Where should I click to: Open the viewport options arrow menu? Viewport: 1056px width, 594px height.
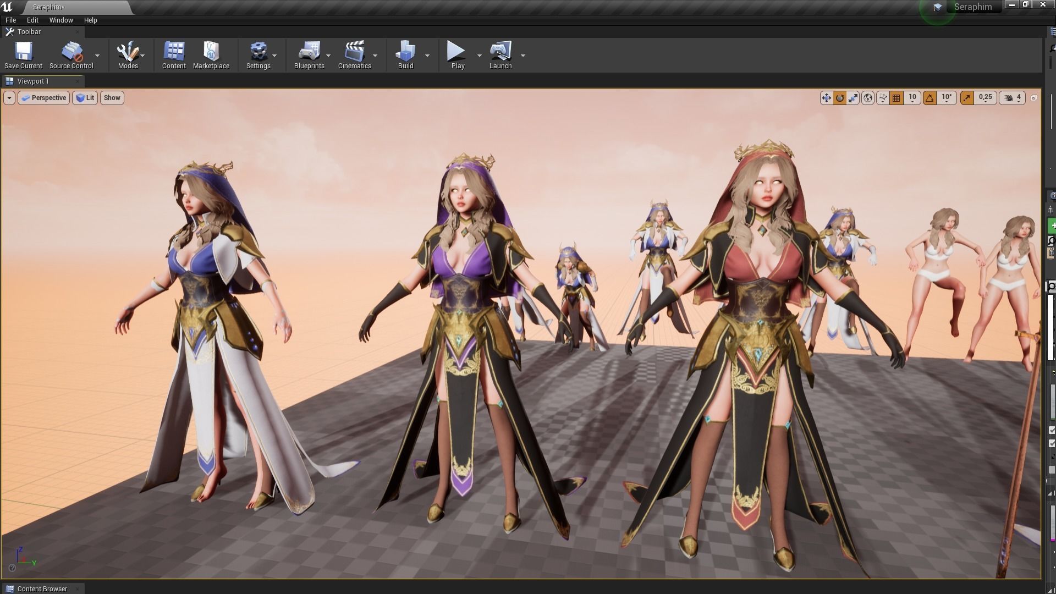9,98
